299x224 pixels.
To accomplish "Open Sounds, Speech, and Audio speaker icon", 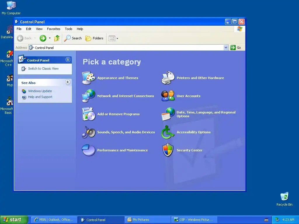I will click(89, 132).
